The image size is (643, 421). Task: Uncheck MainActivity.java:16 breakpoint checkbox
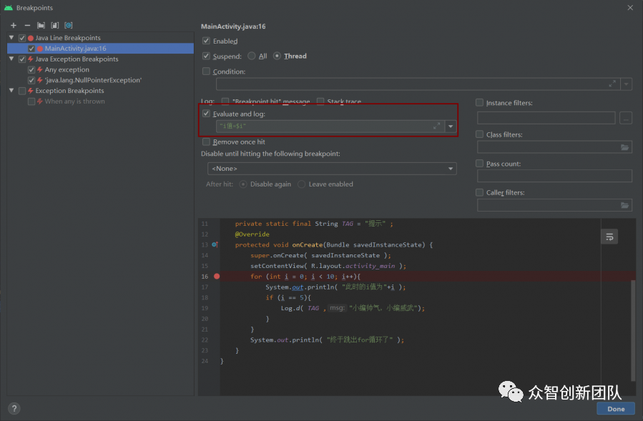pyautogui.click(x=31, y=49)
